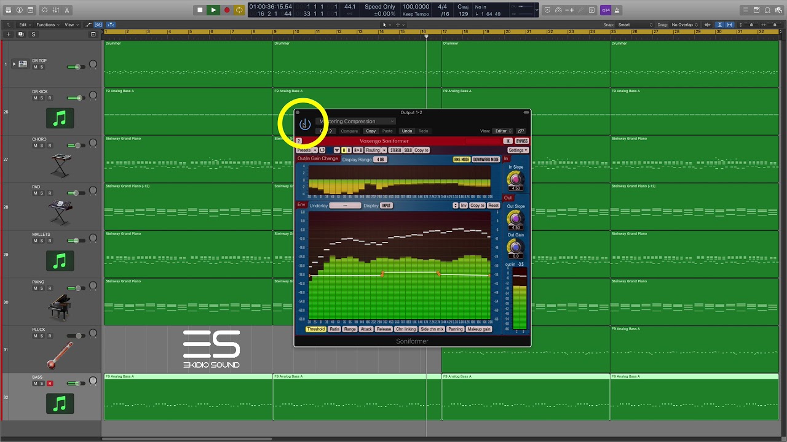Select the PIANO track grand piano icon
This screenshot has height=442, width=787.
(x=60, y=307)
